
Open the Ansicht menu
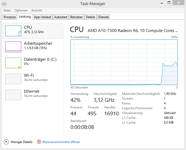[x=37, y=10]
